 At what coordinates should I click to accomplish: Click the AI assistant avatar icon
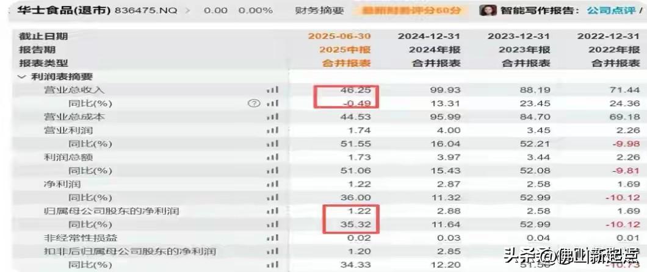pyautogui.click(x=488, y=10)
